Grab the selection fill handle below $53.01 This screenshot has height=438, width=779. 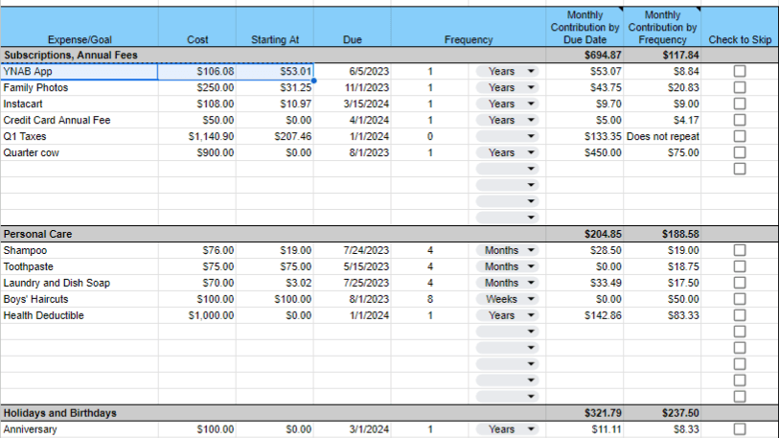pyautogui.click(x=313, y=81)
